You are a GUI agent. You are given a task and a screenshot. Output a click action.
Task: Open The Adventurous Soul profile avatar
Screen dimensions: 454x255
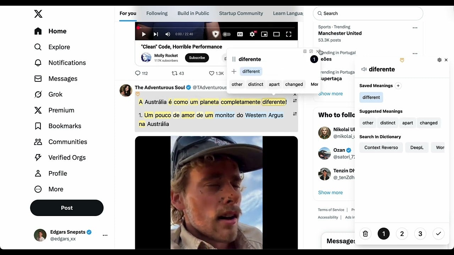[x=126, y=90]
